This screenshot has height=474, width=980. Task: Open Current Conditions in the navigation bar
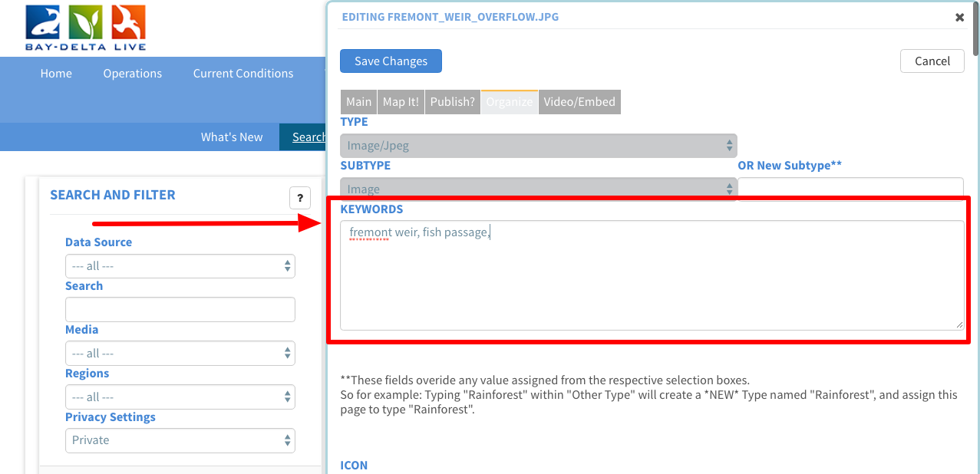coord(243,74)
